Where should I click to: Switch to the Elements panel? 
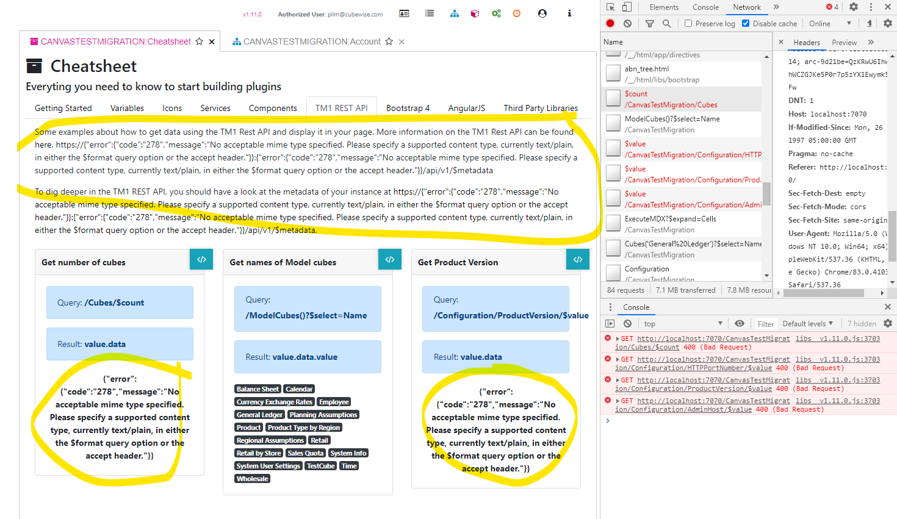coord(664,7)
